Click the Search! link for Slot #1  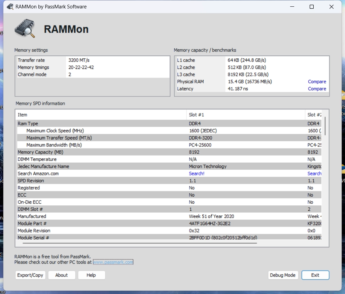[197, 174]
